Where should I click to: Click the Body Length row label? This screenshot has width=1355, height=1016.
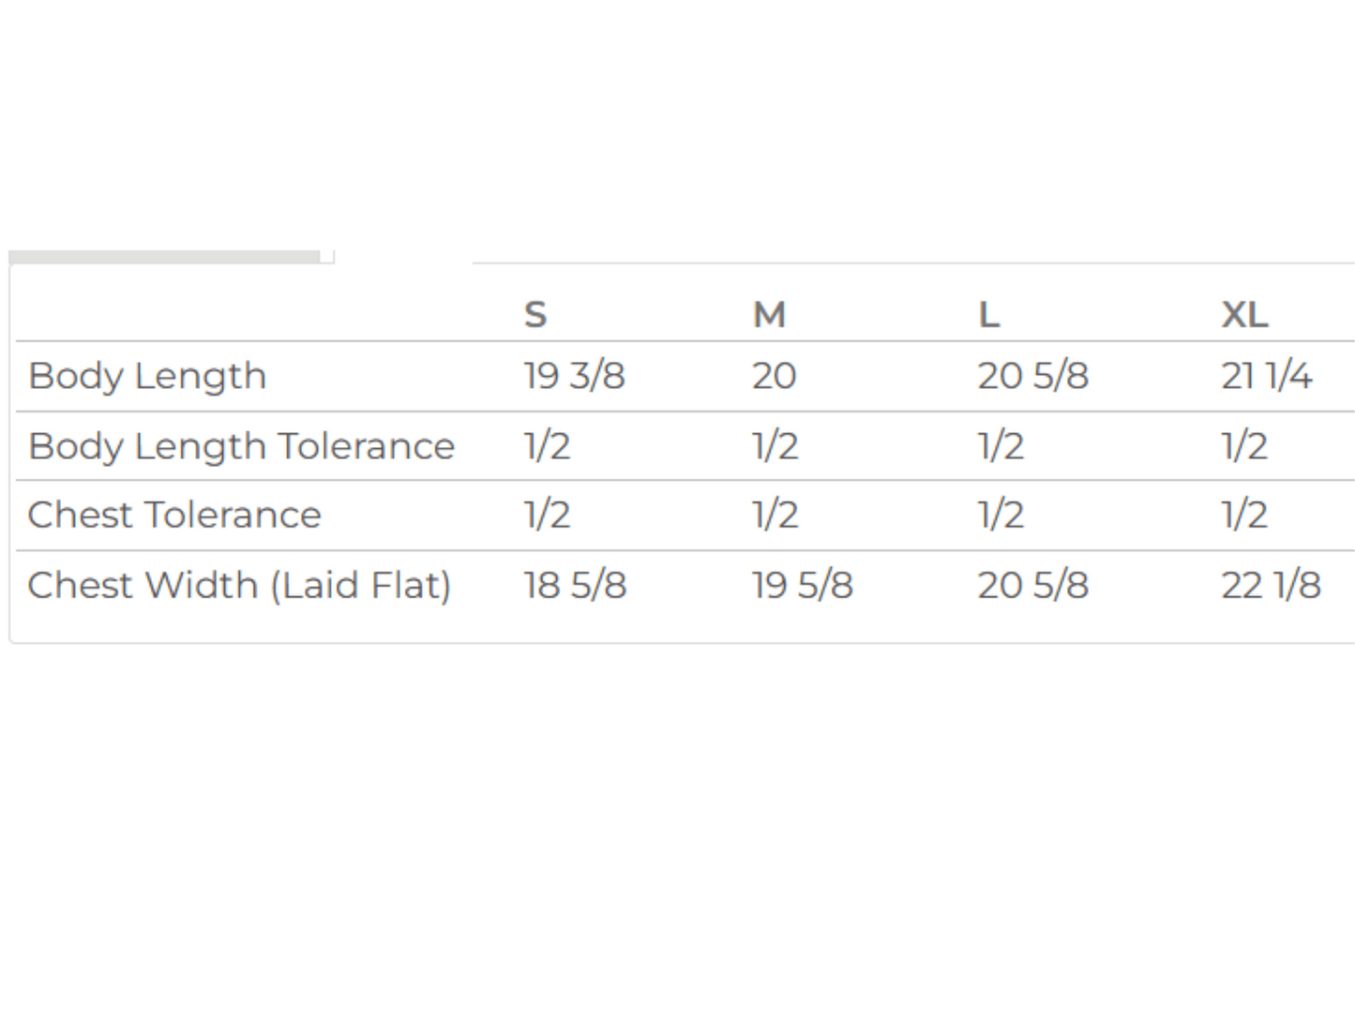(x=147, y=376)
